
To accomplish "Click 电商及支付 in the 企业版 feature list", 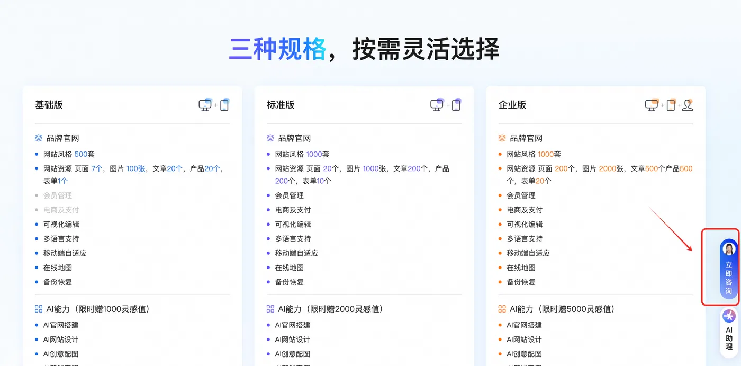I will (525, 209).
